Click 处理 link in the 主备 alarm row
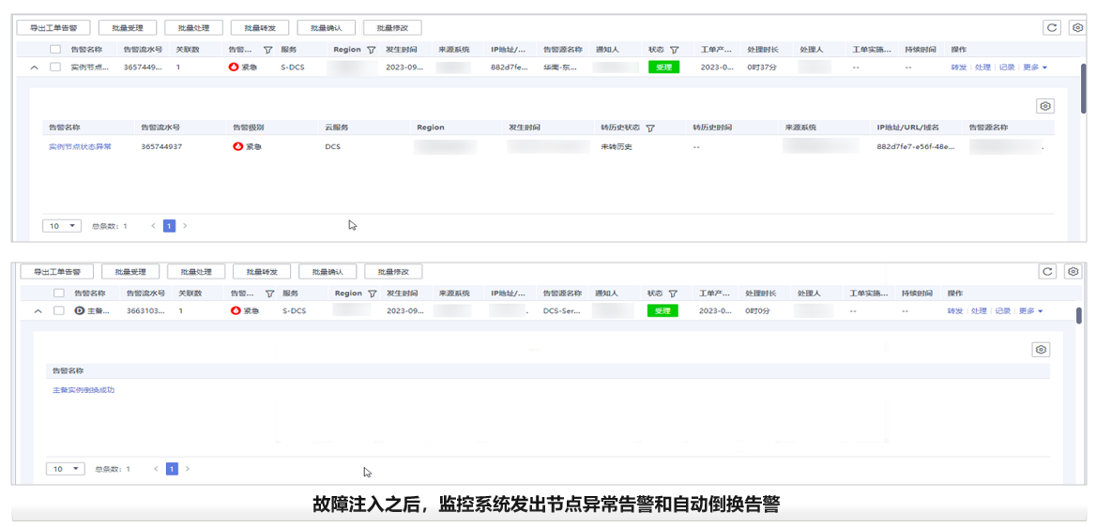1096x527 pixels. point(979,310)
